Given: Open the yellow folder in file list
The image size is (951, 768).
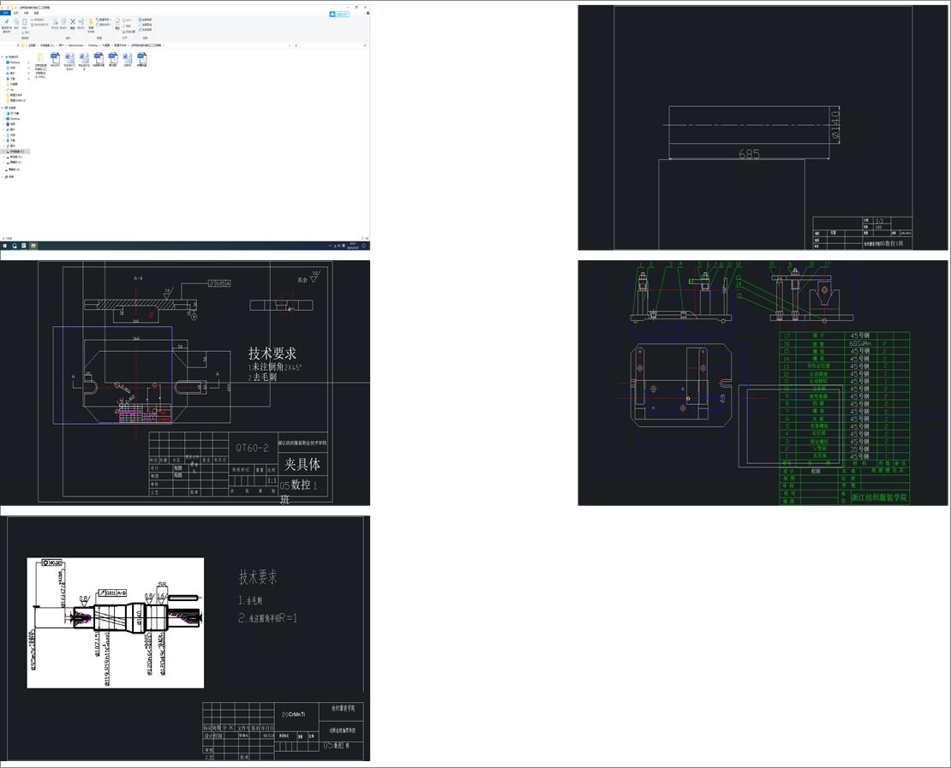Looking at the screenshot, I should coord(41,58).
